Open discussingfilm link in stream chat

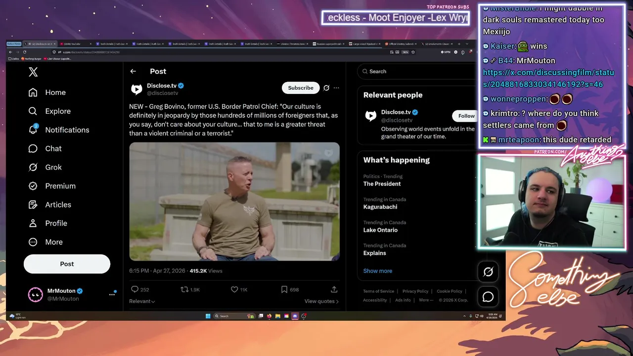(548, 79)
